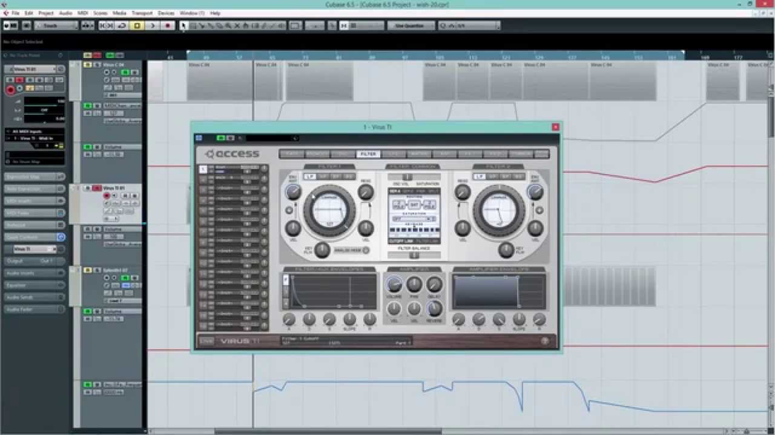The width and height of the screenshot is (775, 435).
Task: Click the filter envelope Slope knob
Action: tap(349, 320)
